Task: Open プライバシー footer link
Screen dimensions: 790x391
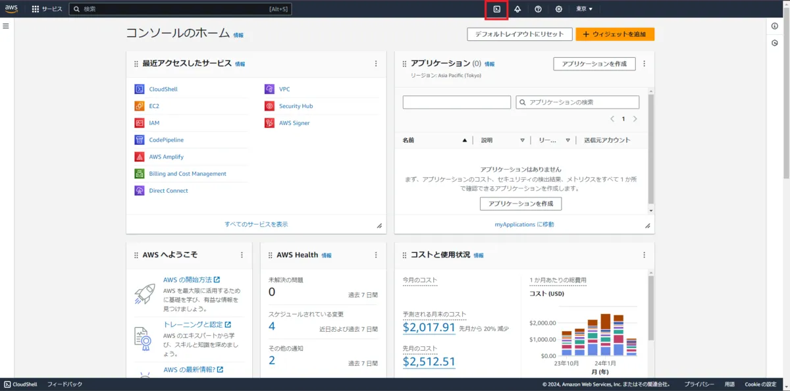Action: [x=699, y=384]
